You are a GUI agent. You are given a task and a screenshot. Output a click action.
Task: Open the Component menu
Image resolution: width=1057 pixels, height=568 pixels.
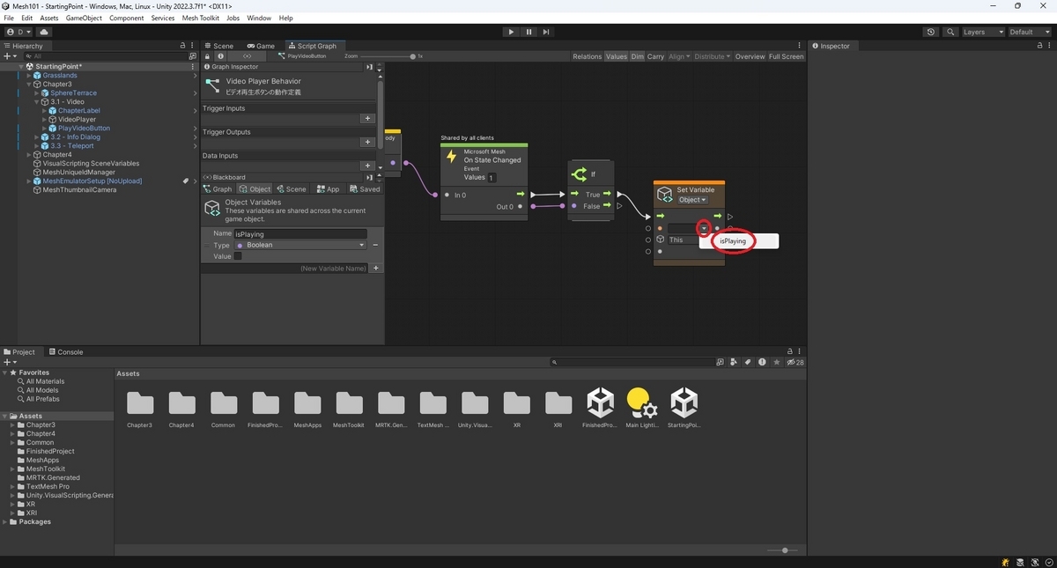tap(127, 18)
